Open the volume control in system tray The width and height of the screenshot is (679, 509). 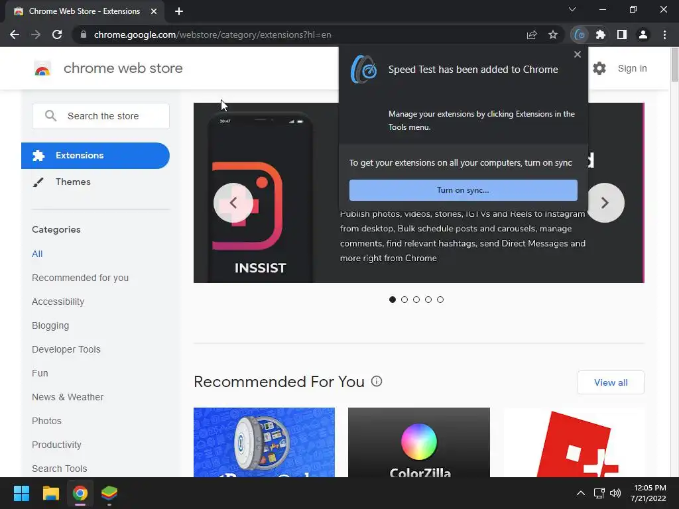[615, 493]
